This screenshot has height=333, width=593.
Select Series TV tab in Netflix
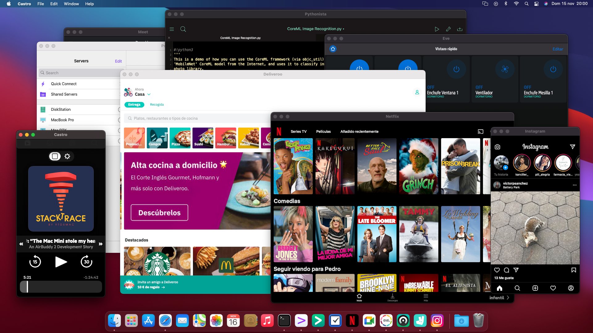(298, 131)
